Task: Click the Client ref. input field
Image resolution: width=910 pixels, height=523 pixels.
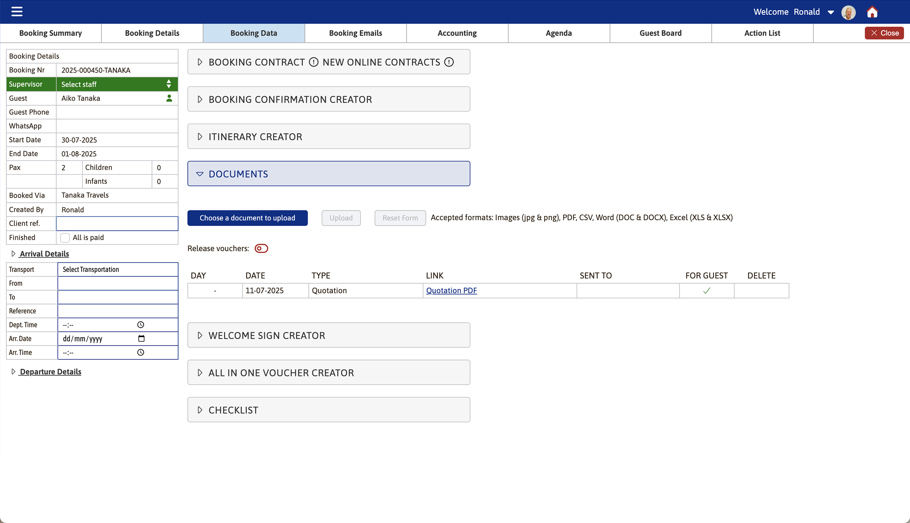Action: [117, 223]
